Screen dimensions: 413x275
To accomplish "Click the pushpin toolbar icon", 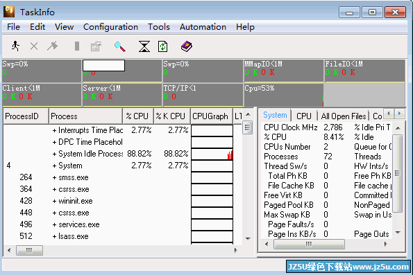I will tap(53, 46).
